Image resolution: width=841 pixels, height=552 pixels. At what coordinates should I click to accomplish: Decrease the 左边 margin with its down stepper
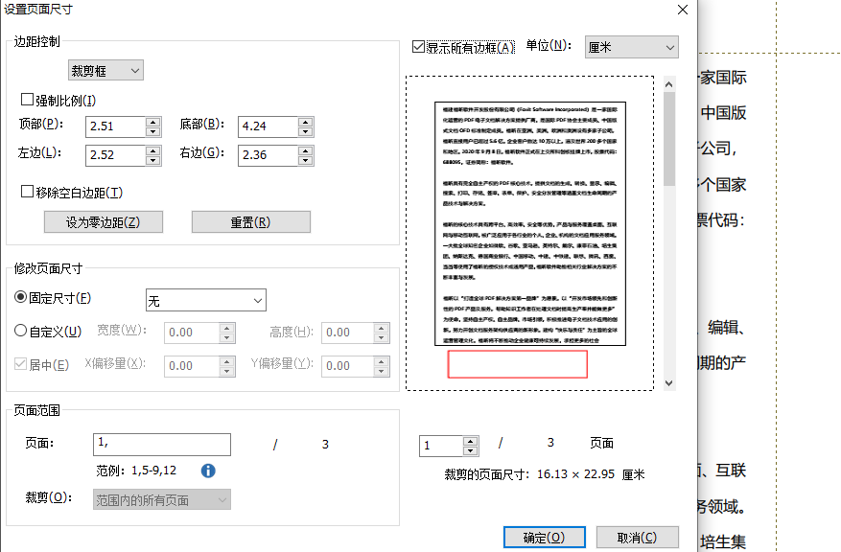[152, 160]
